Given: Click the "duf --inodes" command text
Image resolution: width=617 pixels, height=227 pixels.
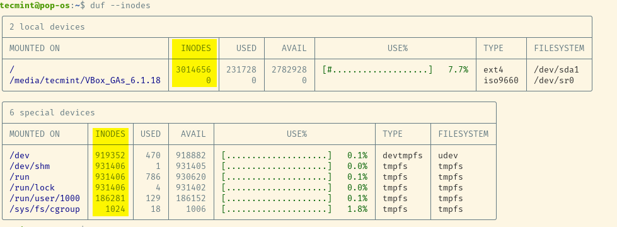Looking at the screenshot, I should click(120, 6).
